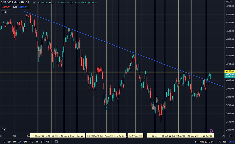The image size is (235, 144).
Task: Click the 0.00 spread value
Action: [x=15, y=7]
